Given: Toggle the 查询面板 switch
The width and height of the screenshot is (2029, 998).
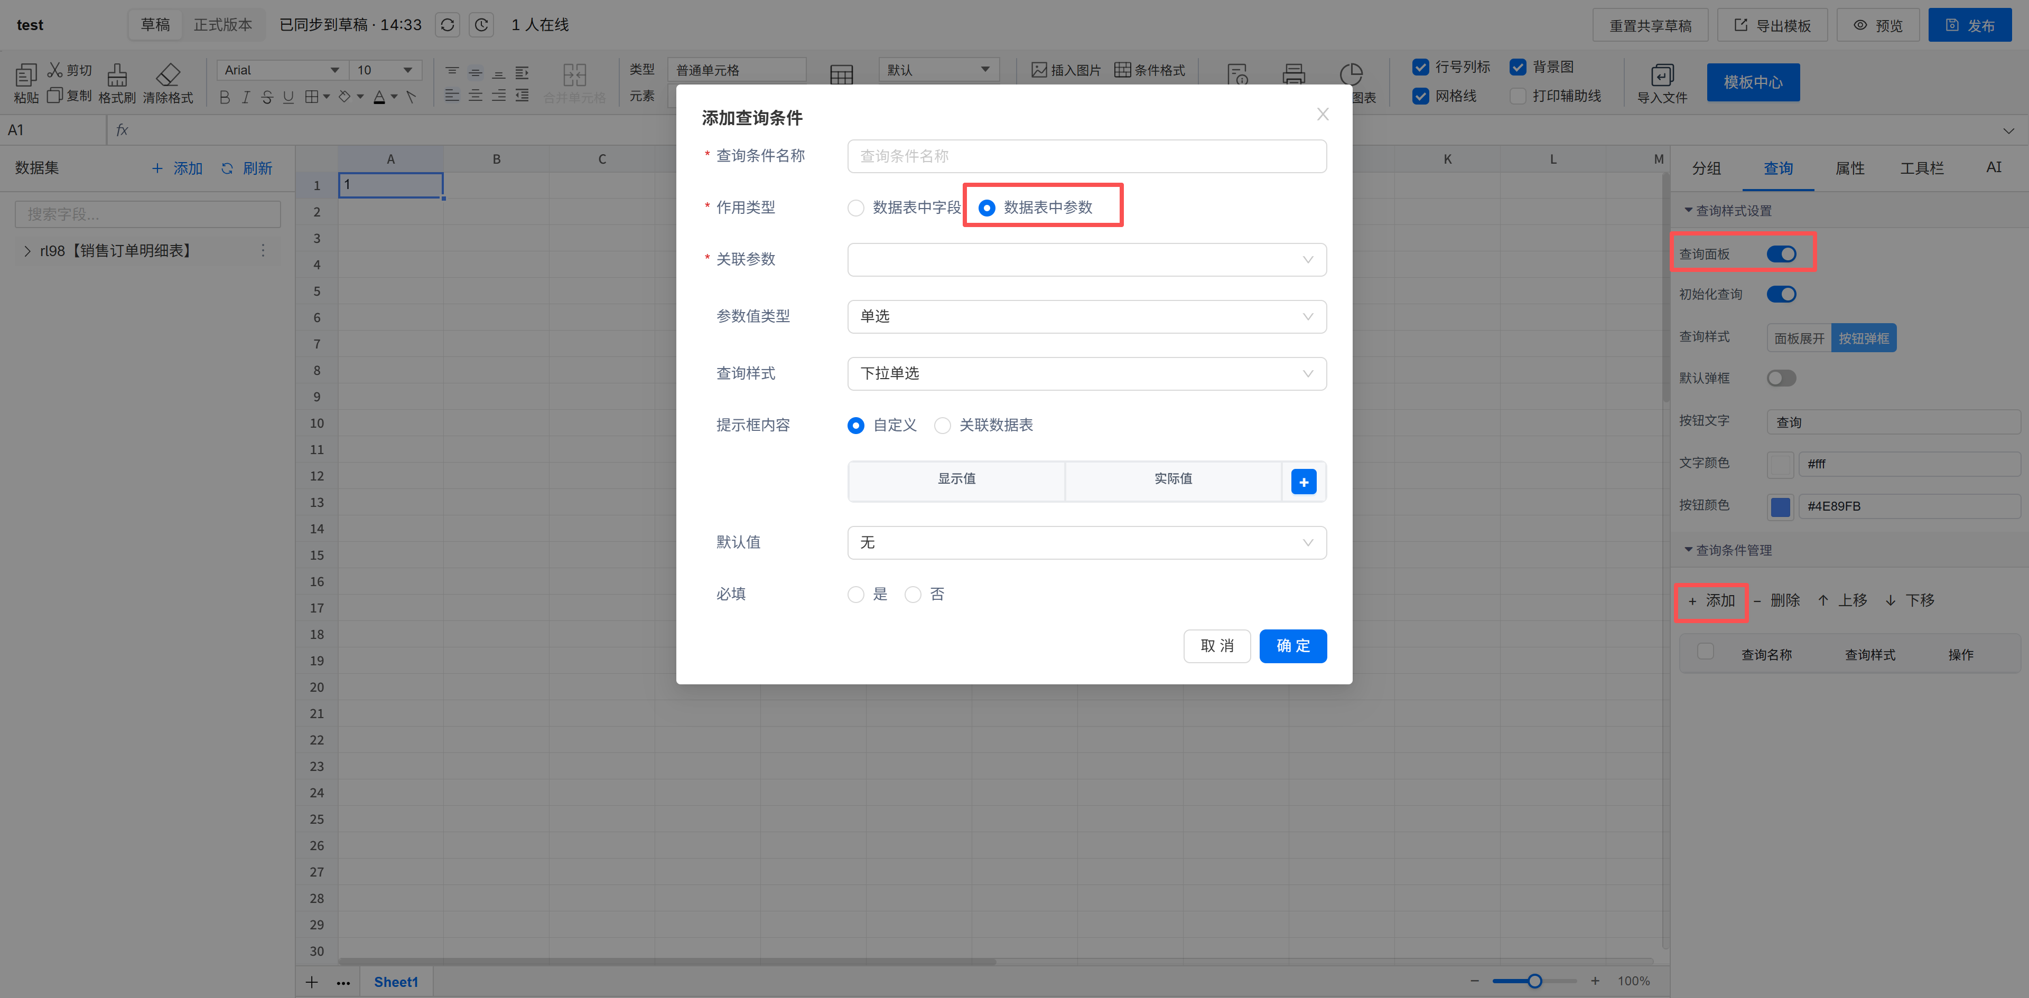Looking at the screenshot, I should coord(1781,254).
